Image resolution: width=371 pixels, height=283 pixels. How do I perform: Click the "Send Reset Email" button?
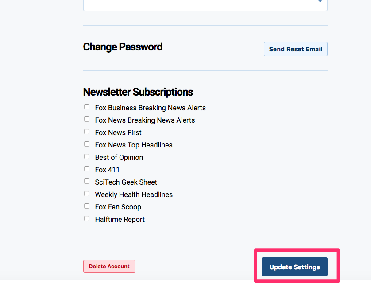pos(295,49)
